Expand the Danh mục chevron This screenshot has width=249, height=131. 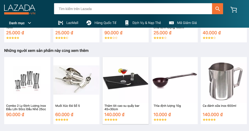[30, 23]
